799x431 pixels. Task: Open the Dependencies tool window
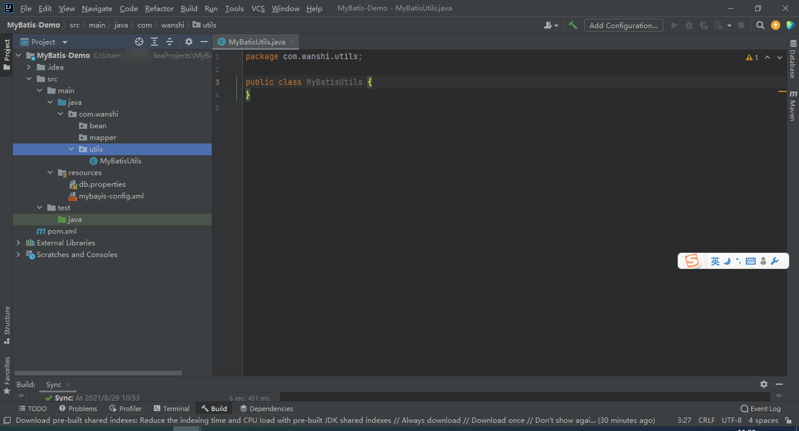pyautogui.click(x=266, y=409)
